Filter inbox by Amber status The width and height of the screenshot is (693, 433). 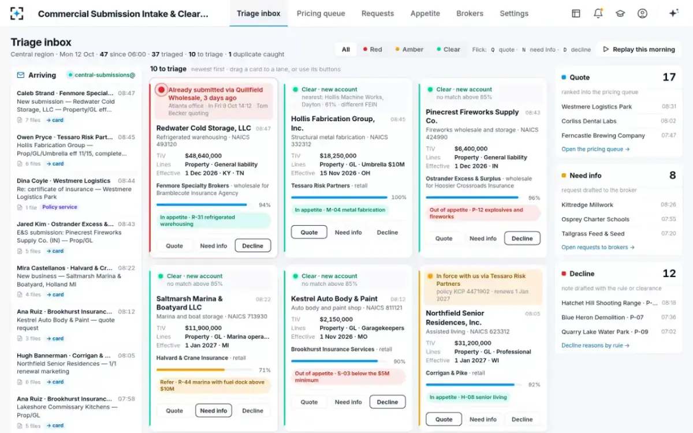409,50
